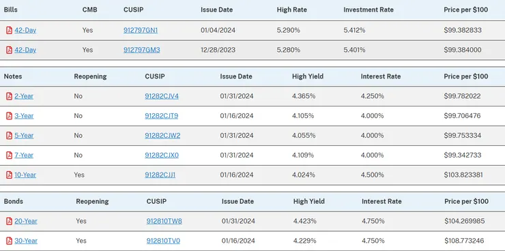This screenshot has height=251, width=505.
Task: Select the interest rate 4.500%
Action: [373, 175]
